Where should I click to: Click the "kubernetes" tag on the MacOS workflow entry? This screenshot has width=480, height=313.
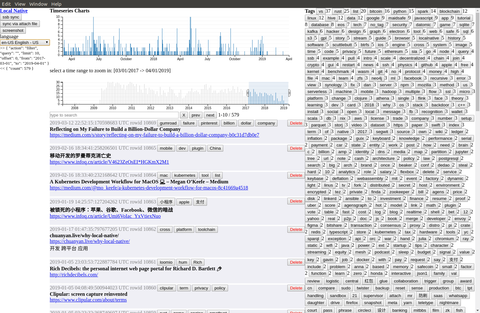pos(185,175)
